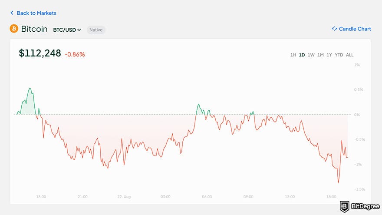The image size is (382, 215).
Task: Click the -0.5% y-axis label
Action: 359,139
